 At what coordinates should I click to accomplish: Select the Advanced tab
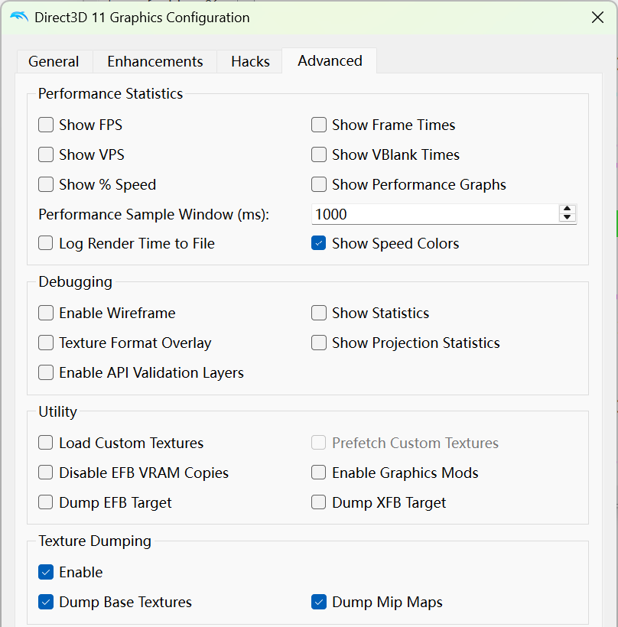330,60
